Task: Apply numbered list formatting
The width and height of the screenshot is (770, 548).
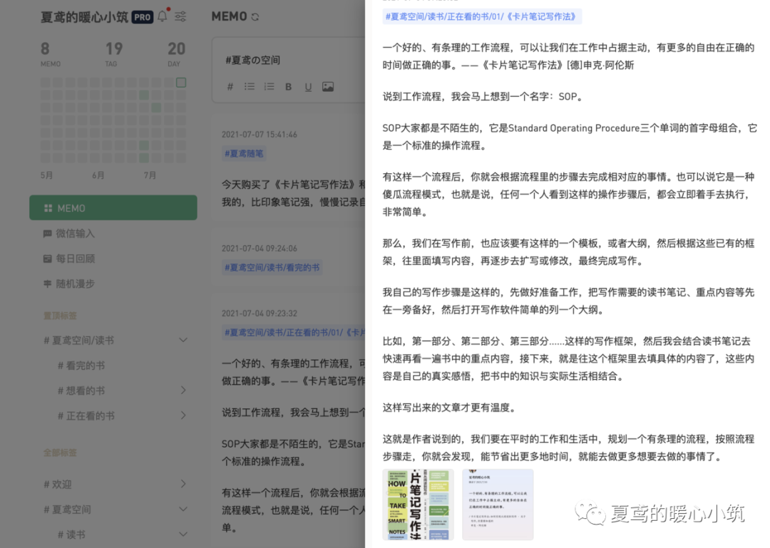Action: coord(269,87)
